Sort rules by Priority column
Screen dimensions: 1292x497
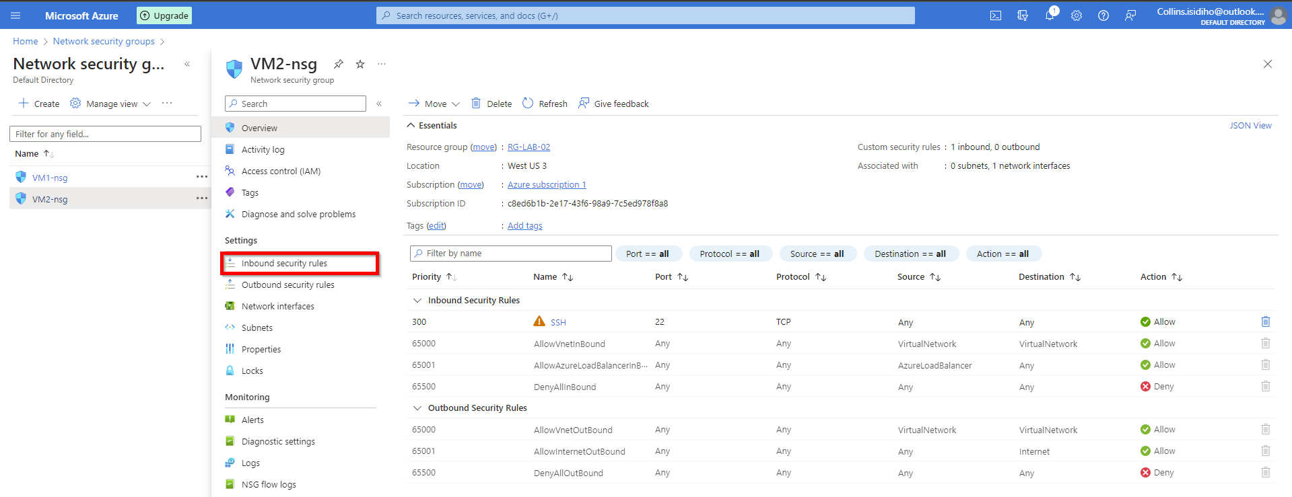click(x=434, y=276)
